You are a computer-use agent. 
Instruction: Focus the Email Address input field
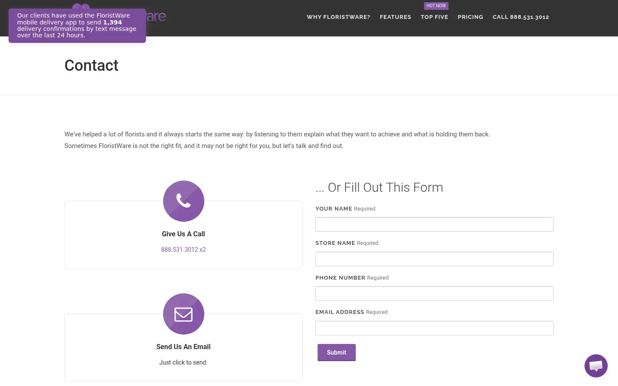[434, 328]
